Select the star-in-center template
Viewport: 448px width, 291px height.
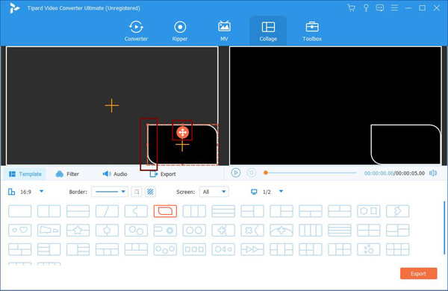click(x=78, y=230)
